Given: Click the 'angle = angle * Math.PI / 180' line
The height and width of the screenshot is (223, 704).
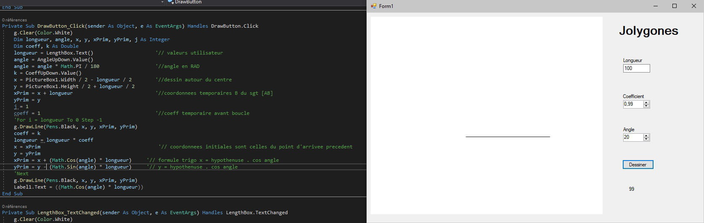Looking at the screenshot, I should (56, 66).
